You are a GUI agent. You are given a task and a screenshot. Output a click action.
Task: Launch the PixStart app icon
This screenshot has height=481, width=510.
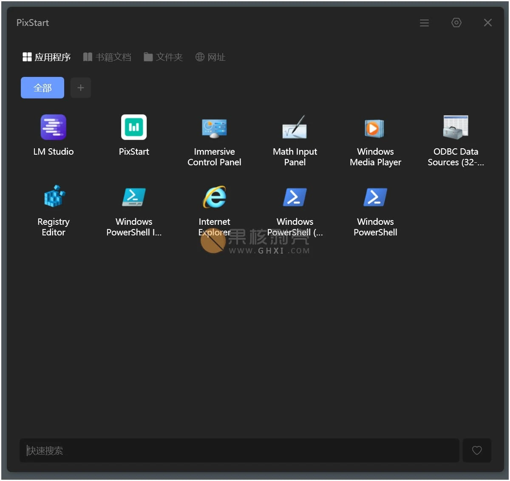pyautogui.click(x=134, y=127)
